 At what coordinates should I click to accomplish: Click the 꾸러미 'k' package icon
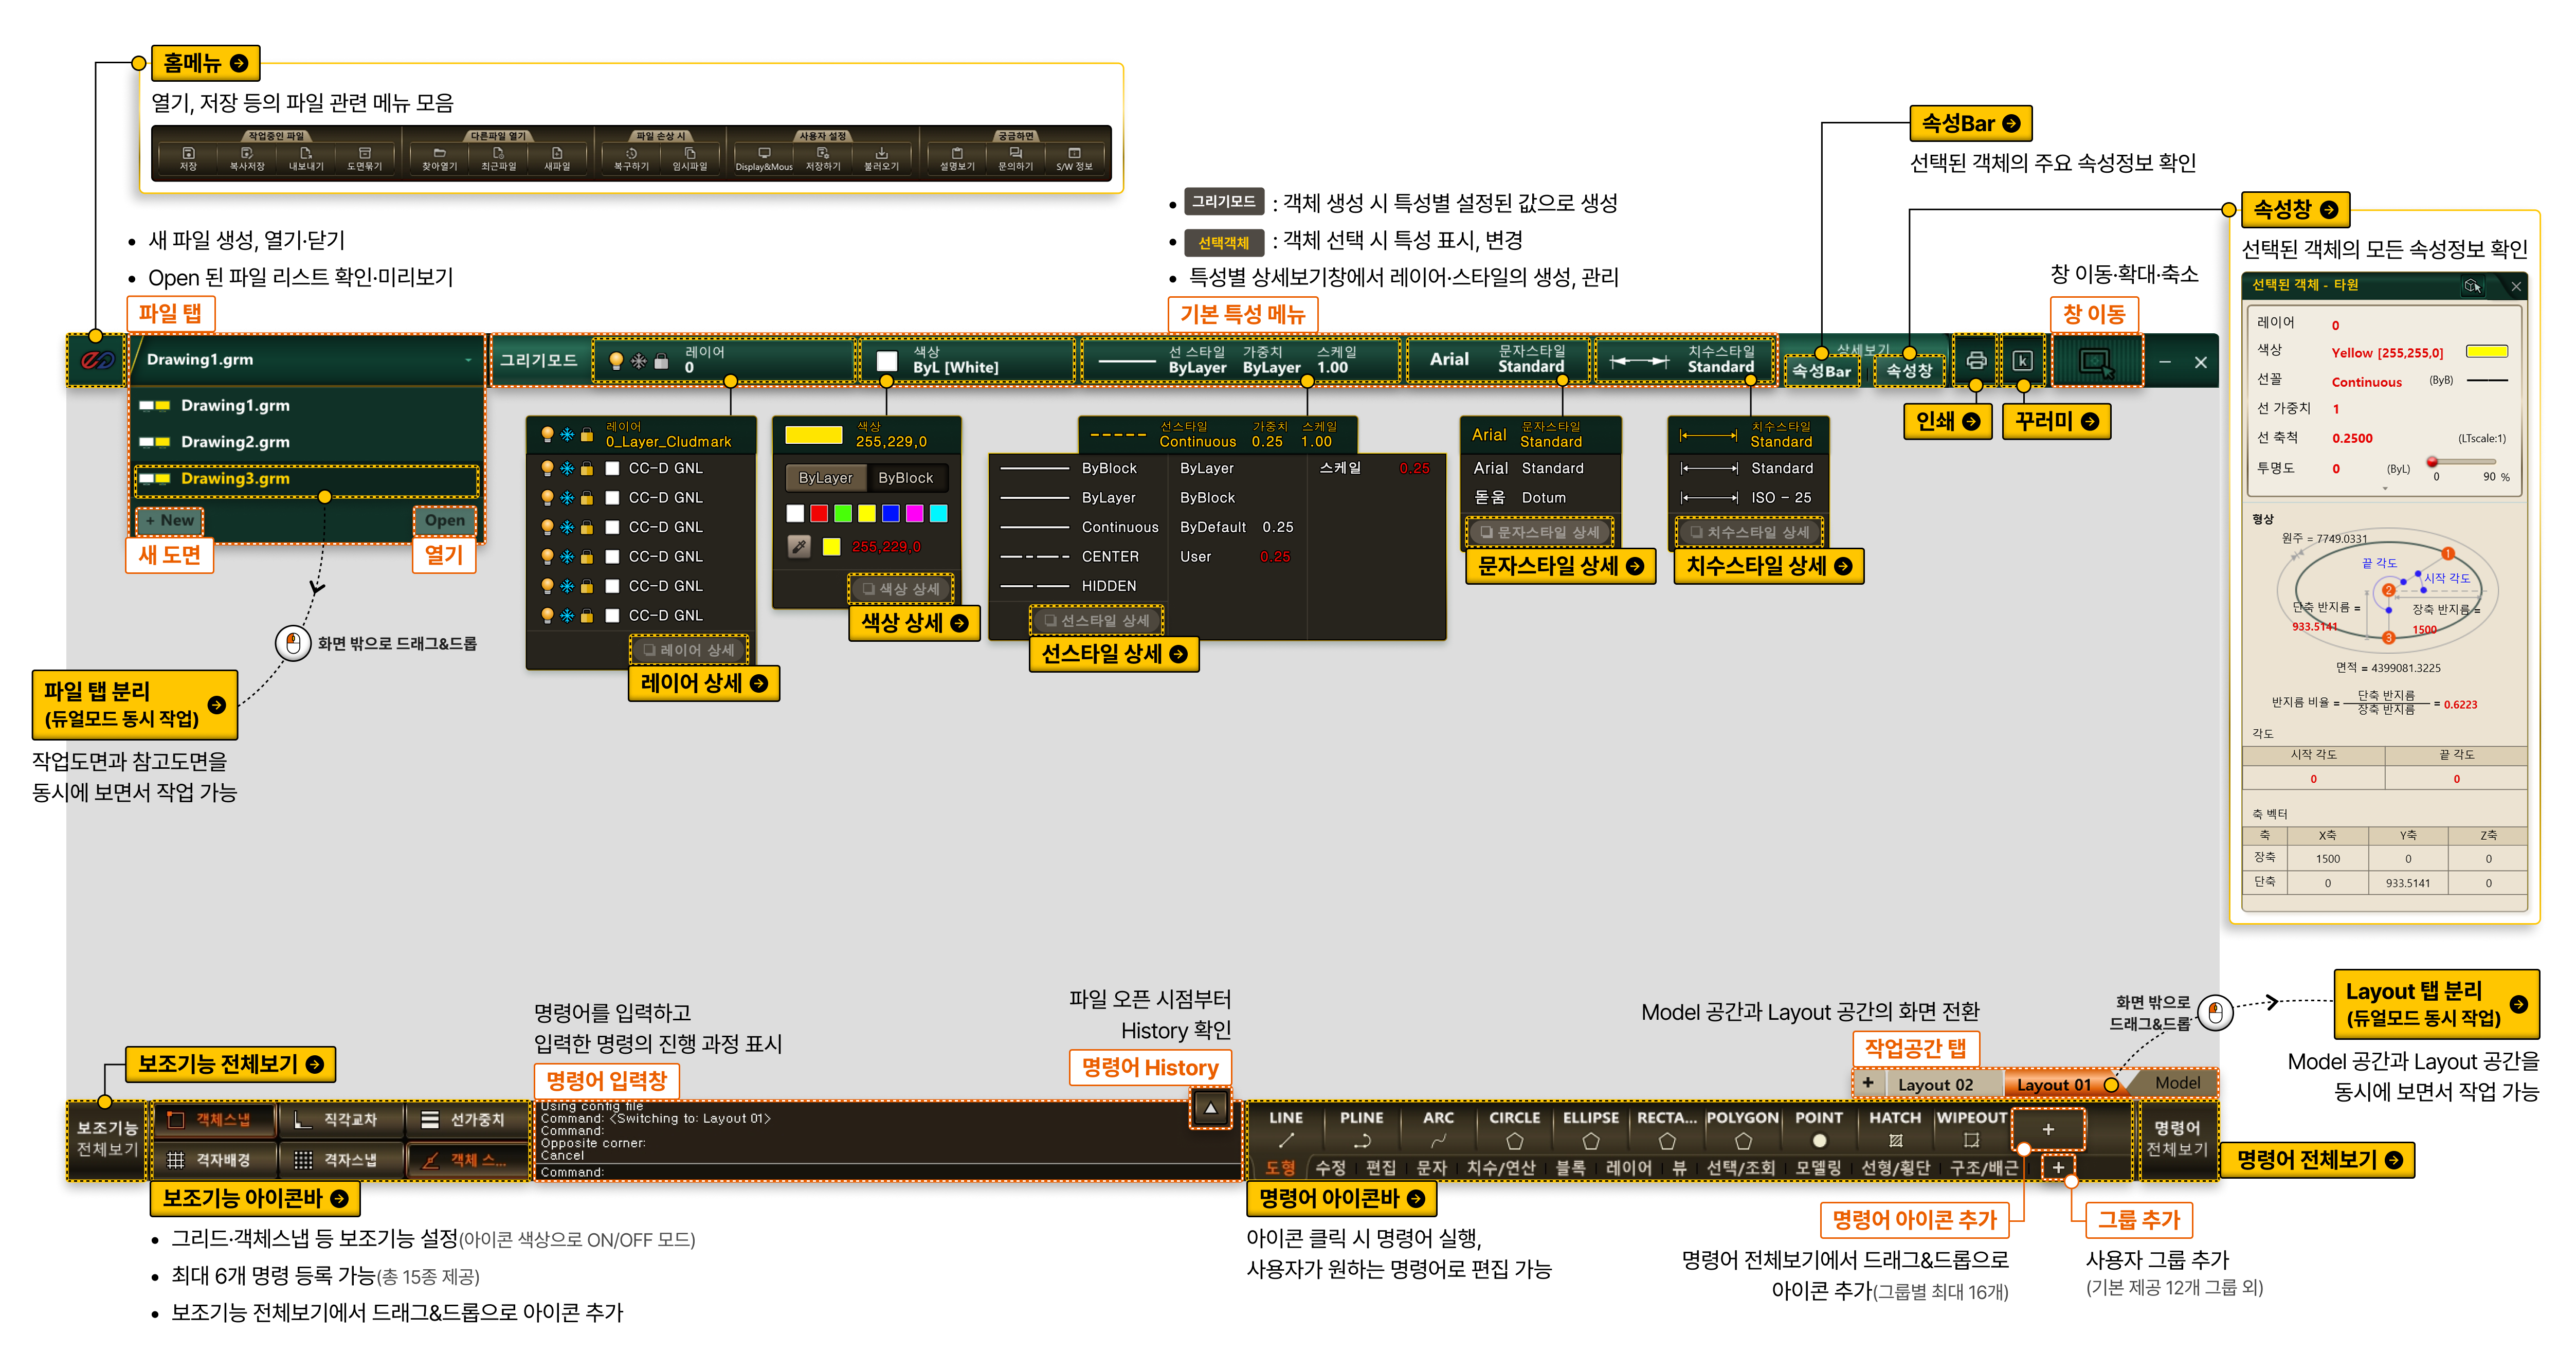coord(2022,361)
